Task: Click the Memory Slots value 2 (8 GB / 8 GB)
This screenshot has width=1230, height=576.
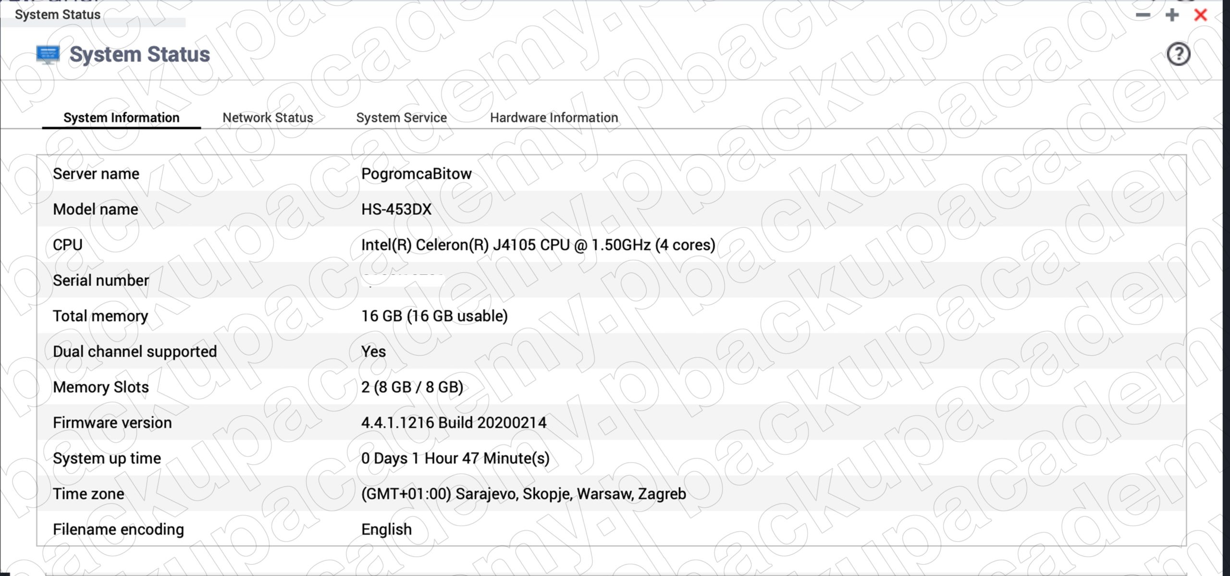Action: [412, 387]
